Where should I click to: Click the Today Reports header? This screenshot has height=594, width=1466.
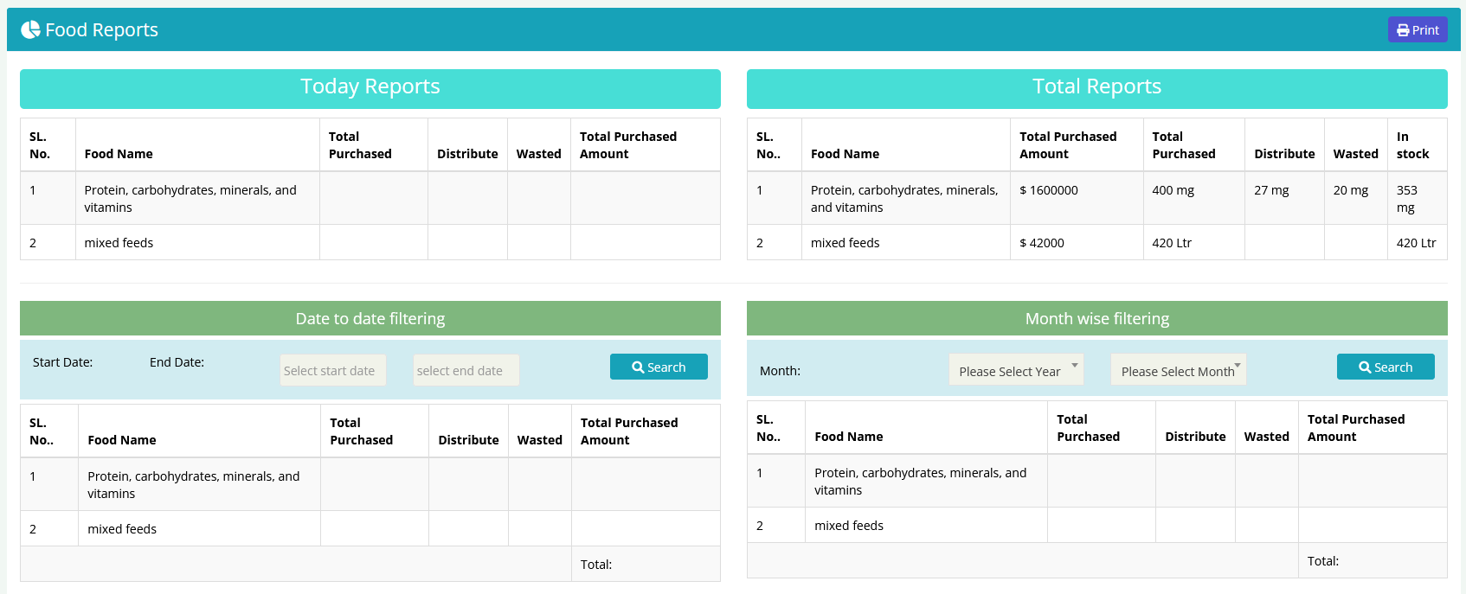370,87
